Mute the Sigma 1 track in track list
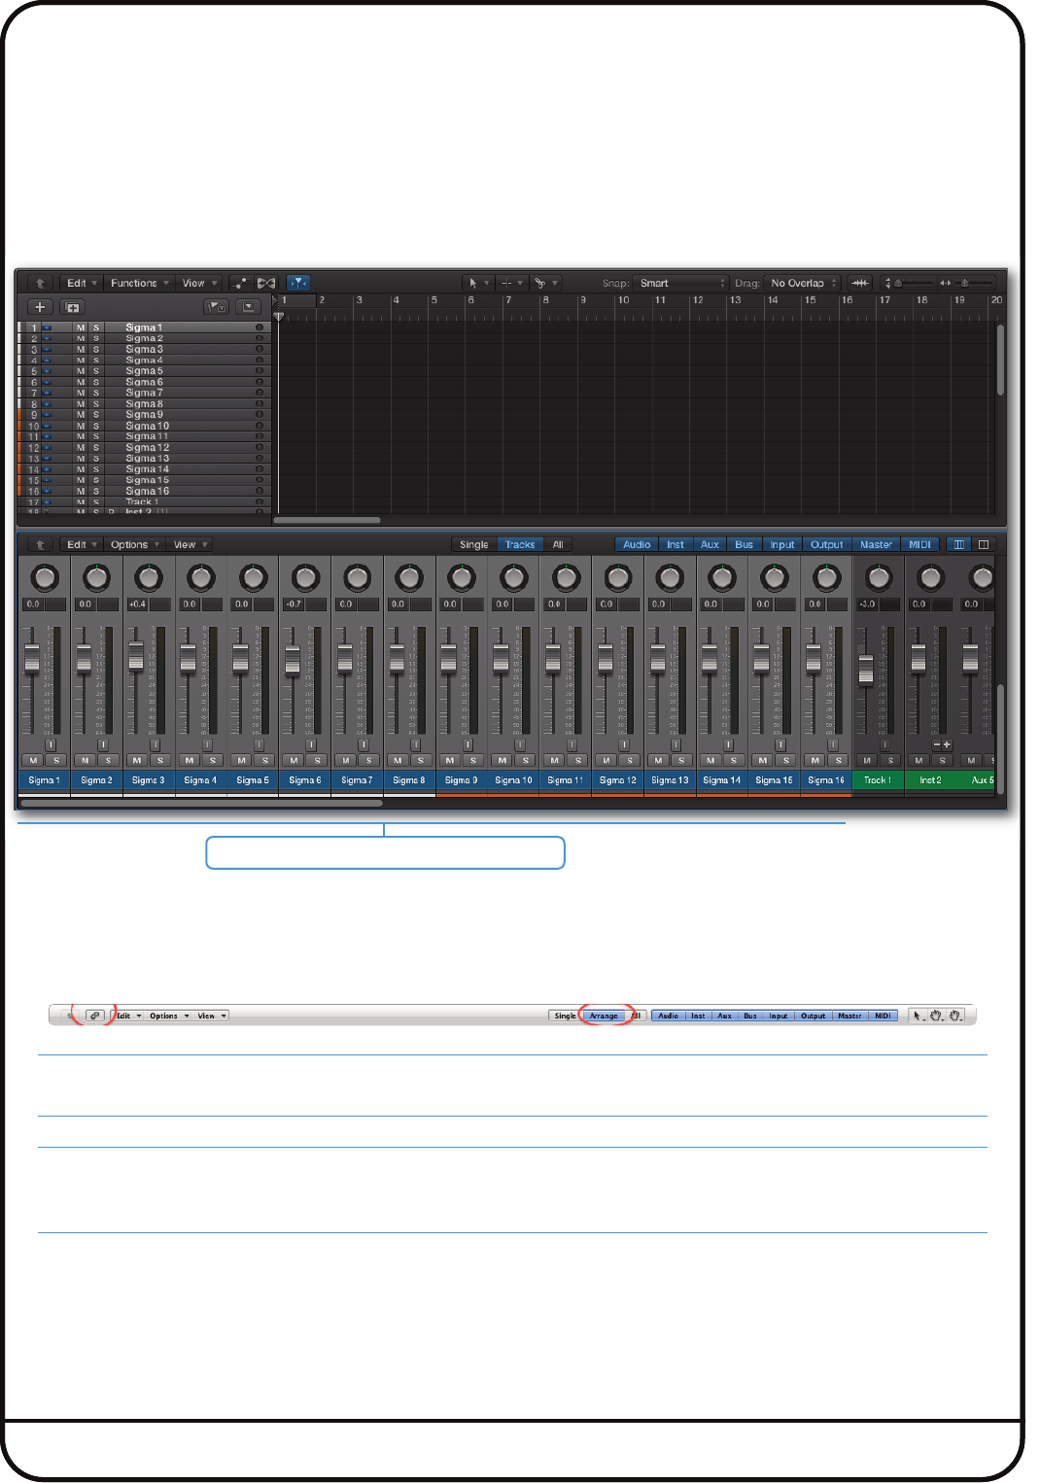1040x1483 pixels. pyautogui.click(x=81, y=328)
